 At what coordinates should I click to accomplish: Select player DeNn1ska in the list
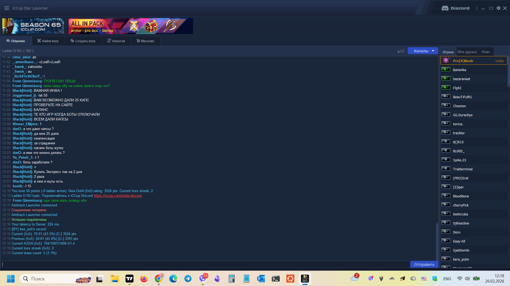click(474, 214)
